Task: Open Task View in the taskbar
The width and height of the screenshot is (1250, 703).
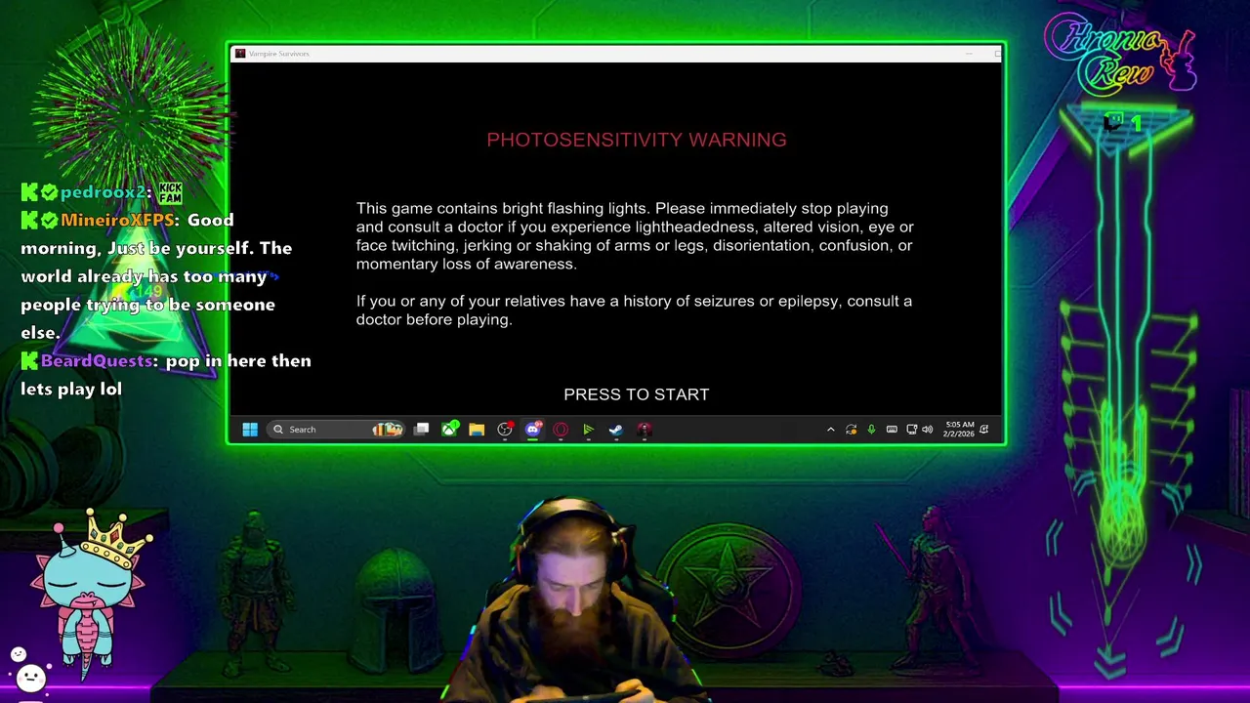Action: (x=421, y=430)
